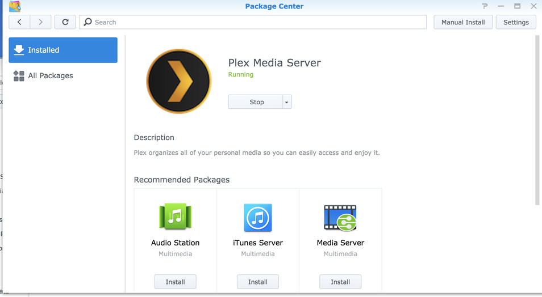Screen dimensions: 542x297
Task: Switch to All Packages view
Action: tap(63, 75)
